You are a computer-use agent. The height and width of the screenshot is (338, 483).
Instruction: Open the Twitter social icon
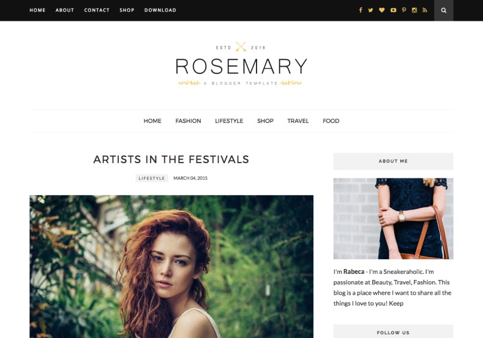370,10
